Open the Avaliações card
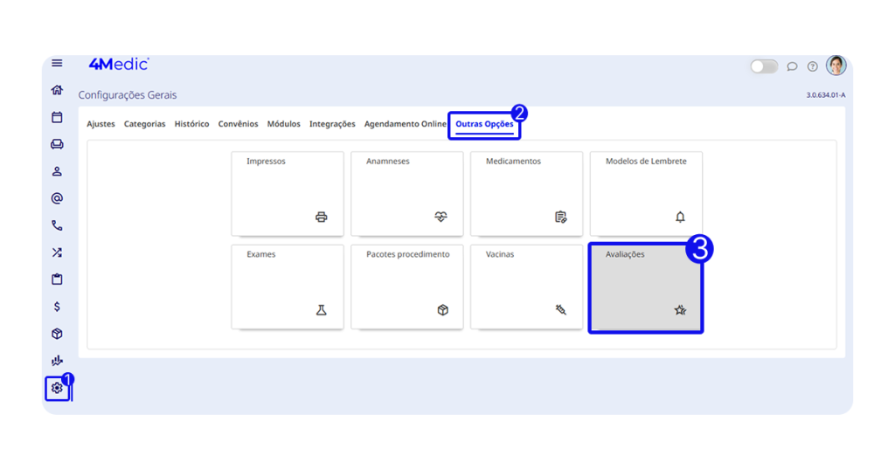 tap(645, 287)
